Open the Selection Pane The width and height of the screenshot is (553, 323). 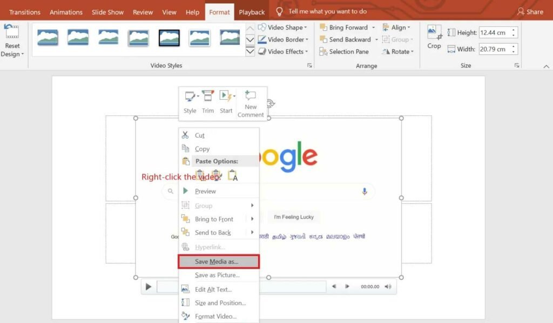[344, 51]
